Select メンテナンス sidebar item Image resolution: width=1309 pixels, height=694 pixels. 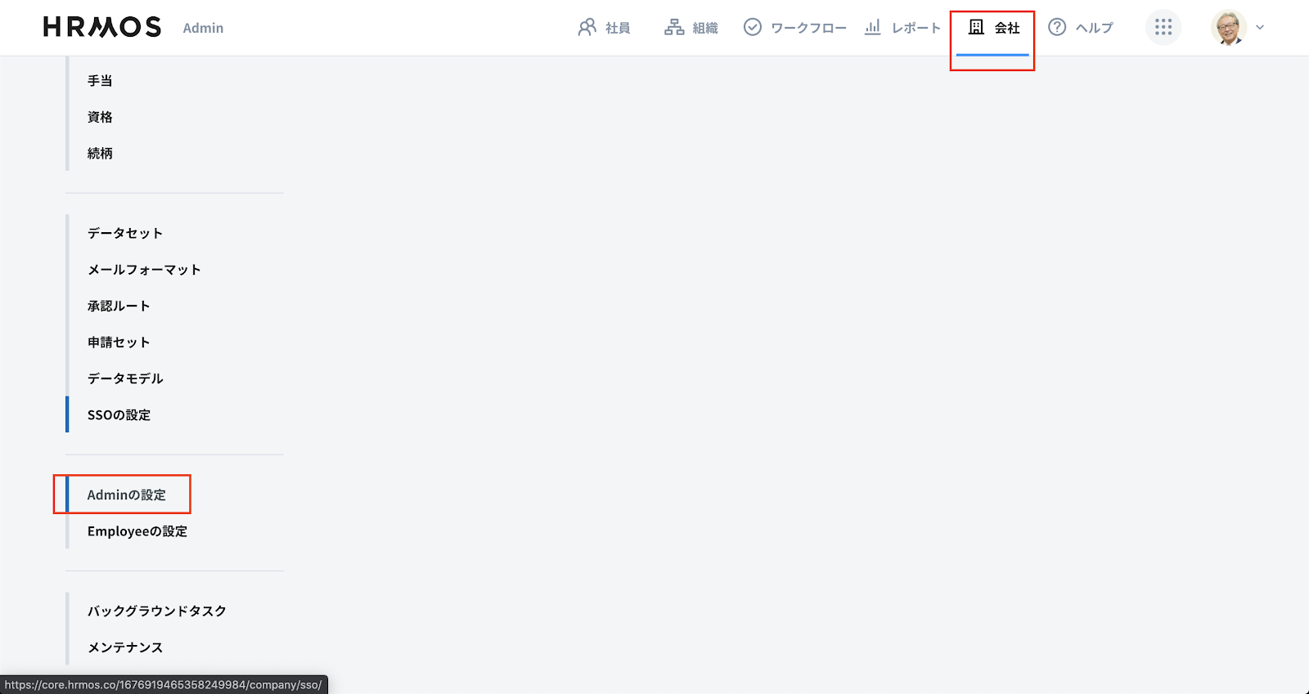pos(125,647)
